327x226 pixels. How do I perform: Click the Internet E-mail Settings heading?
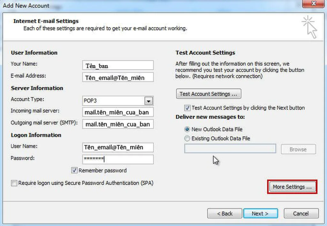(46, 21)
